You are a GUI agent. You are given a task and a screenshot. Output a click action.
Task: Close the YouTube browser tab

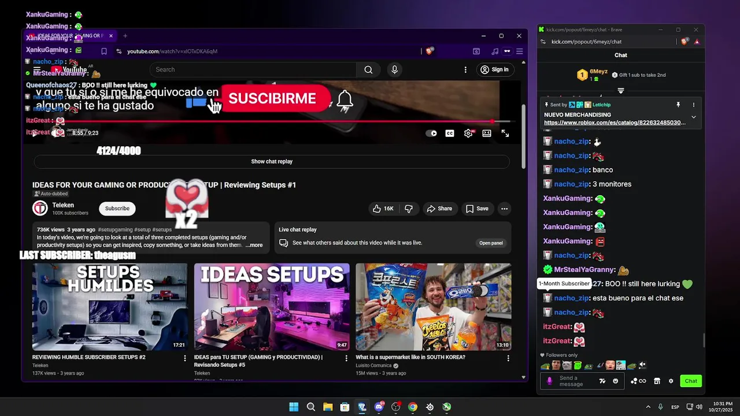[x=111, y=36]
